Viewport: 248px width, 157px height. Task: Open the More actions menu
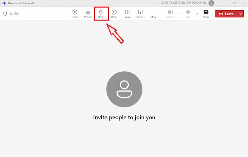tap(153, 14)
